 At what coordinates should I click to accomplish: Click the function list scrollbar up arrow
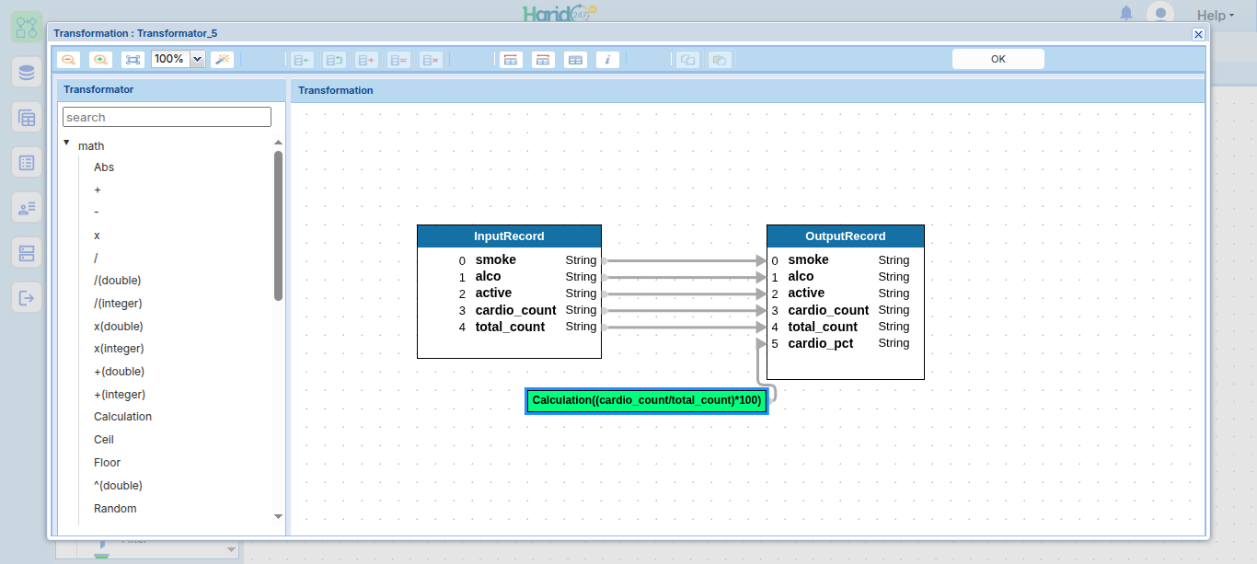coord(279,143)
